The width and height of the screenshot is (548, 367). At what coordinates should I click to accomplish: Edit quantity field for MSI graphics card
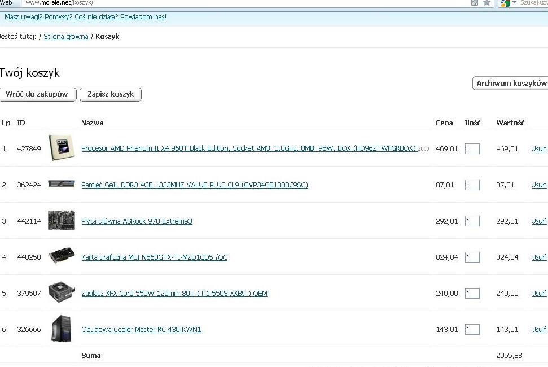pyautogui.click(x=472, y=257)
